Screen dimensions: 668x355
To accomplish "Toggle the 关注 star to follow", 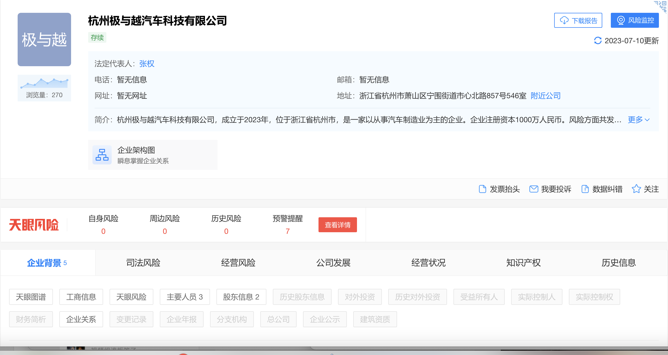I will click(636, 189).
